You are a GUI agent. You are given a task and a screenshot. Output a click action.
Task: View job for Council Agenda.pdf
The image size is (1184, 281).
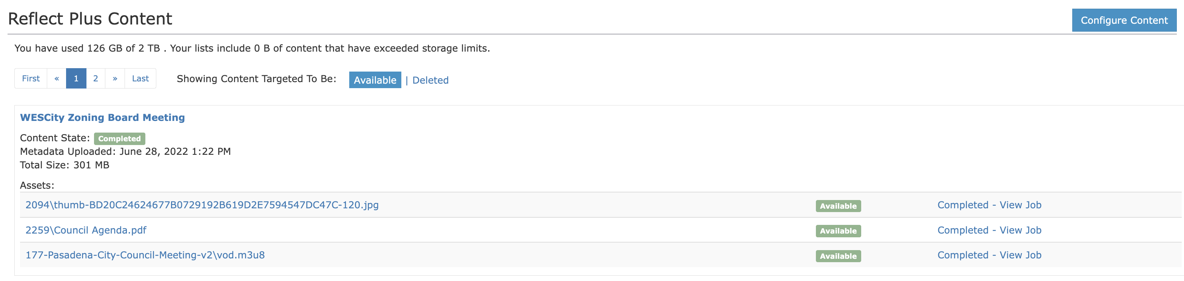point(989,230)
